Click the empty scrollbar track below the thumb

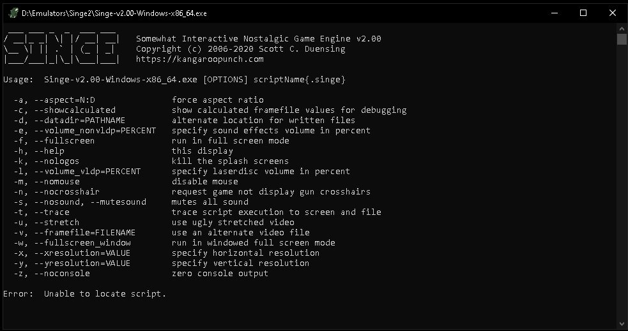pos(622,182)
